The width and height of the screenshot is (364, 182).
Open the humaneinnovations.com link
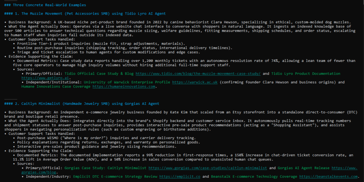click(x=124, y=86)
